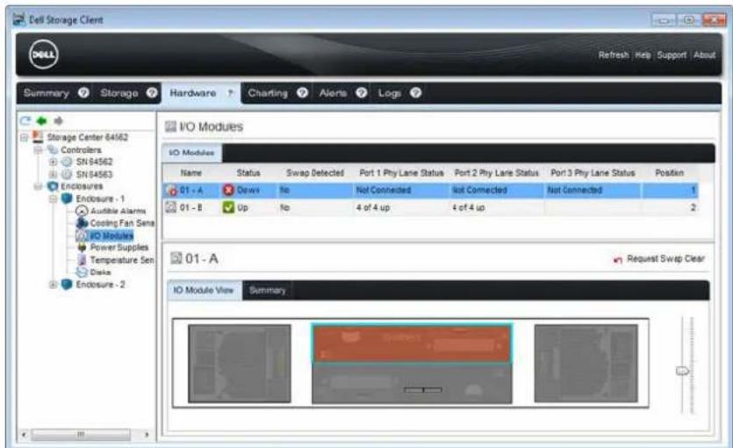Open help icon next to Hardware tab
This screenshot has width=733, height=448.
[230, 93]
